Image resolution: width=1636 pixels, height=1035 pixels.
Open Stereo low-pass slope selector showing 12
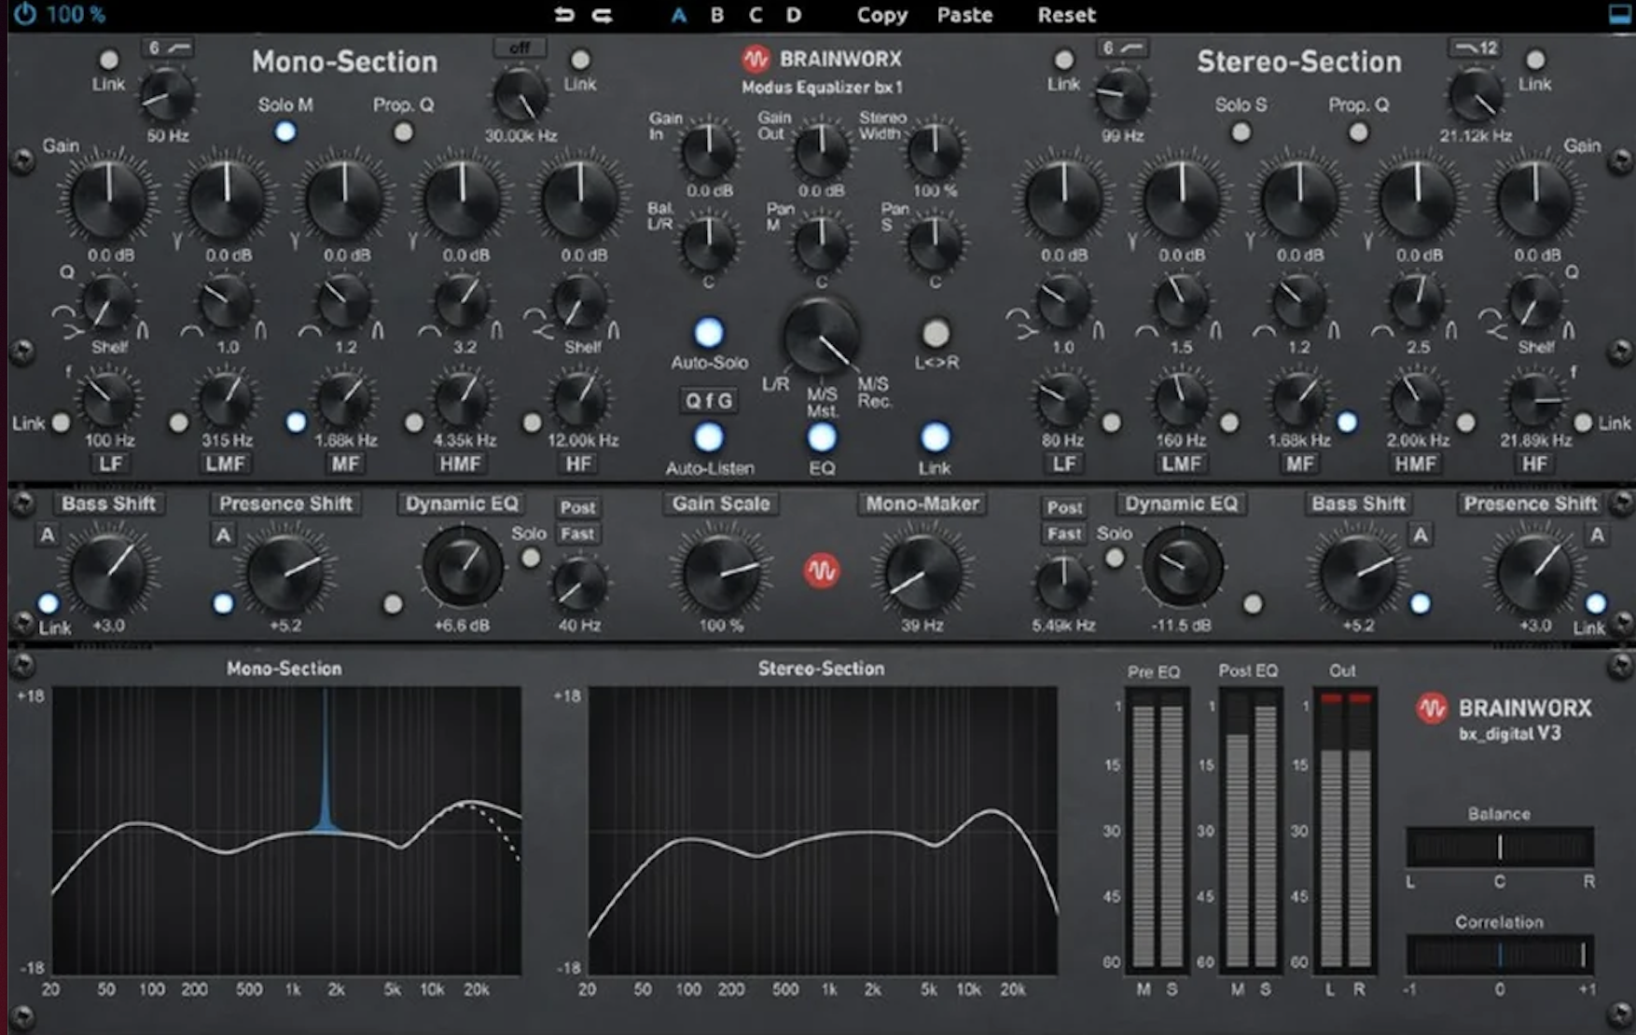1475,48
